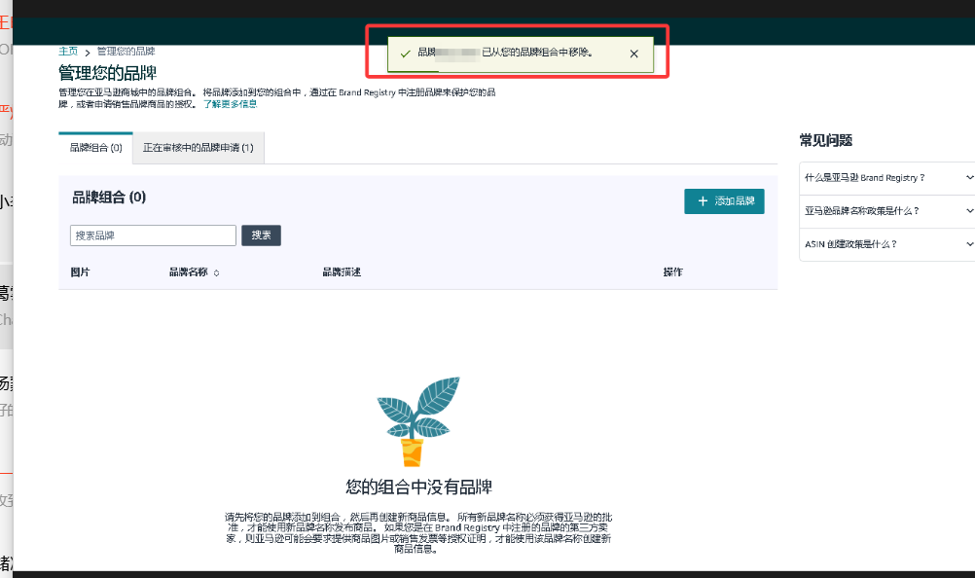Click the 添加品牌 button
This screenshot has height=578, width=975.
(724, 201)
